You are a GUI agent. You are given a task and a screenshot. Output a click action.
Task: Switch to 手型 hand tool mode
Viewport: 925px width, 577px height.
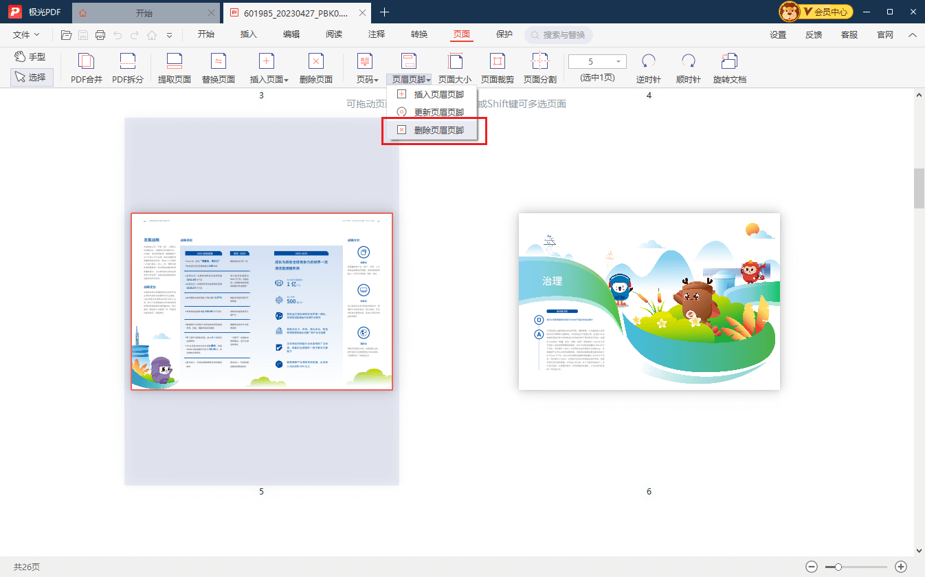pos(32,57)
